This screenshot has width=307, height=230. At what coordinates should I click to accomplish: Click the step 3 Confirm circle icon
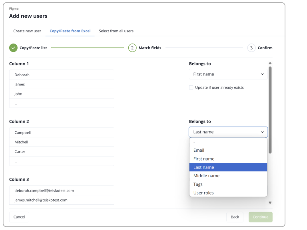tap(251, 48)
